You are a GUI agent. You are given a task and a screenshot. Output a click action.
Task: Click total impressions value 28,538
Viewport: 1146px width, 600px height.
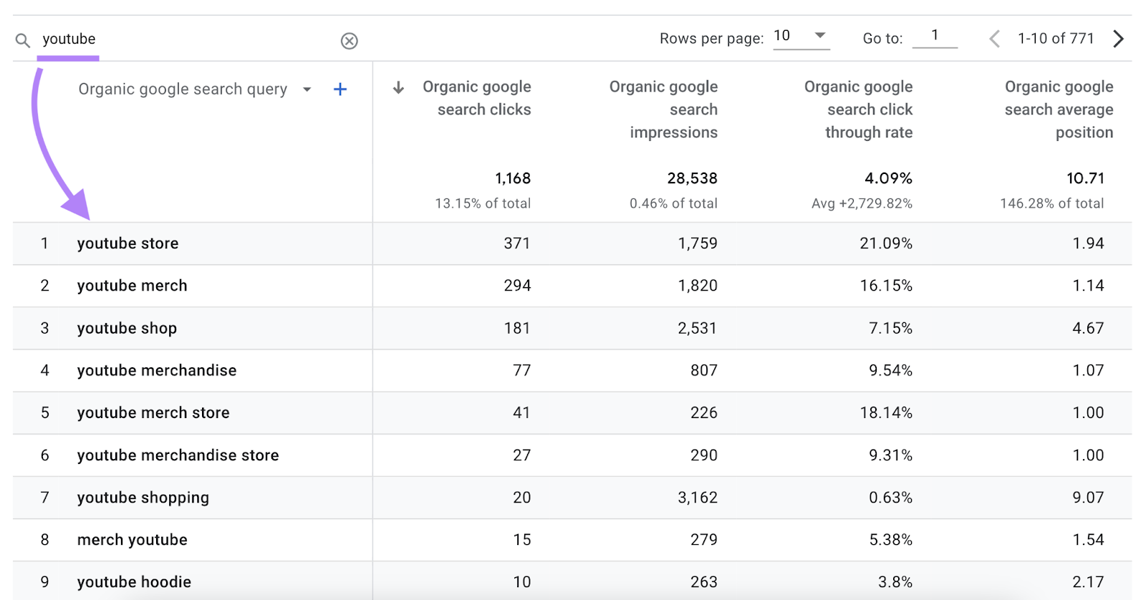[692, 178]
